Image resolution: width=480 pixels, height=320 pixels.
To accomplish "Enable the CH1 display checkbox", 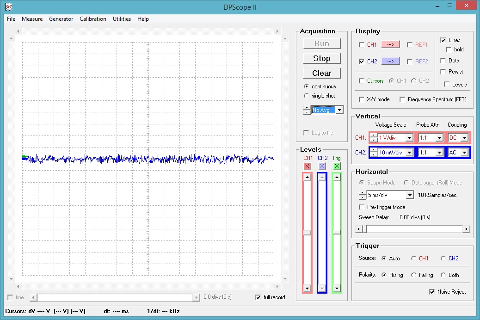I will pos(362,45).
